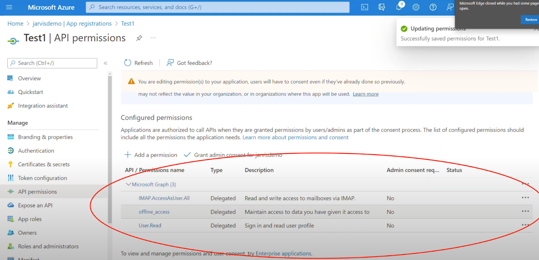
Task: Click the Refresh icon in the toolbar
Action: click(128, 63)
